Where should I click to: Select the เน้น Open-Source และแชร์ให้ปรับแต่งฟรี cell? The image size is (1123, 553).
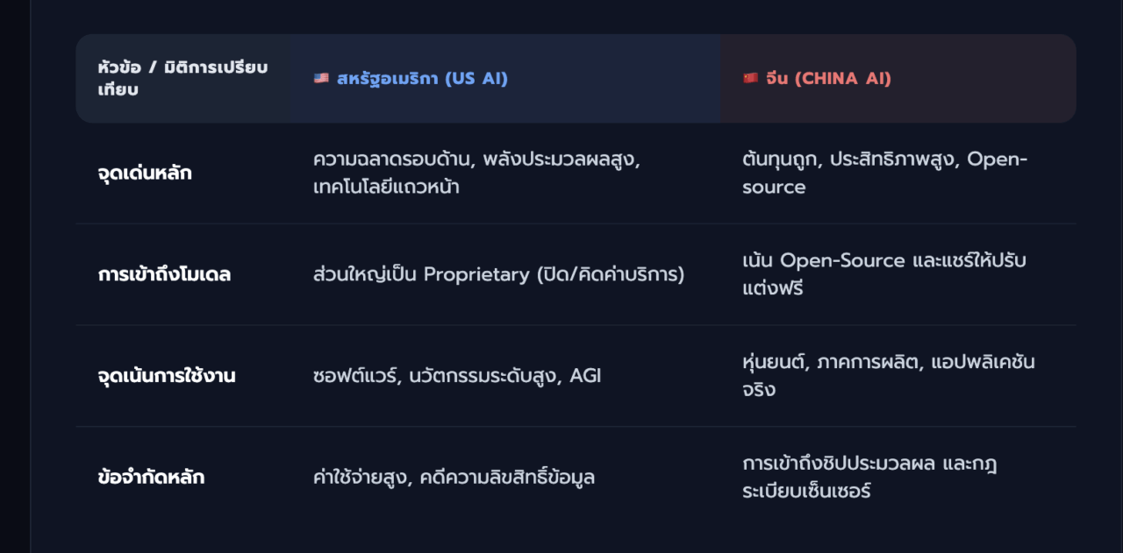[x=884, y=275]
